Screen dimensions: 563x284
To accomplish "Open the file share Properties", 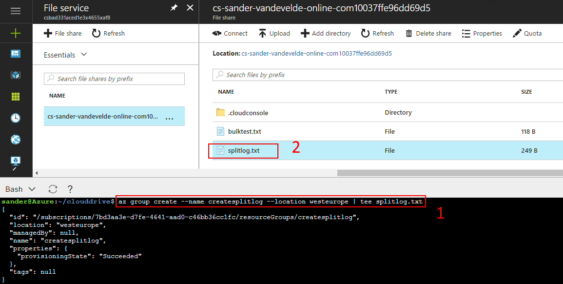I will coord(482,33).
